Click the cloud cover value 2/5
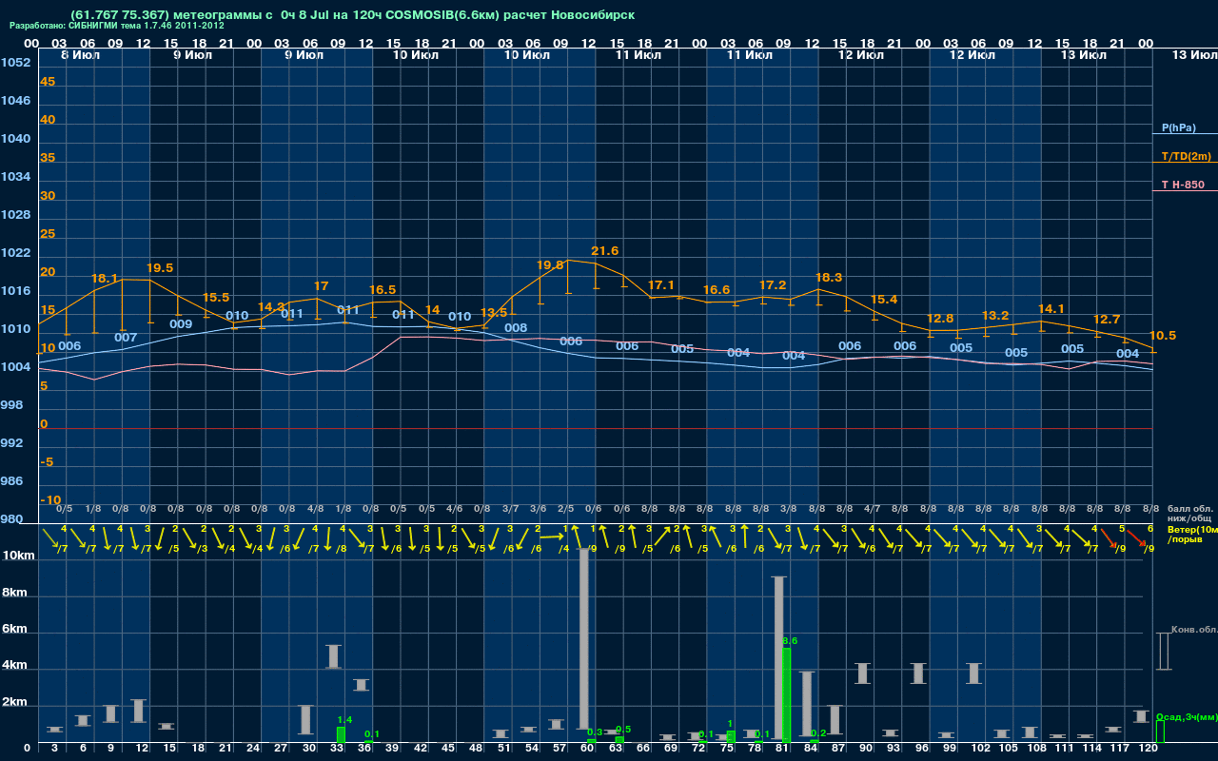 click(565, 510)
